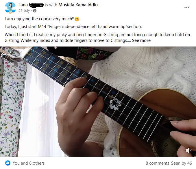This screenshot has height=169, width=196.
Task: Open Lana's profile via her name
Action: [x=23, y=5]
